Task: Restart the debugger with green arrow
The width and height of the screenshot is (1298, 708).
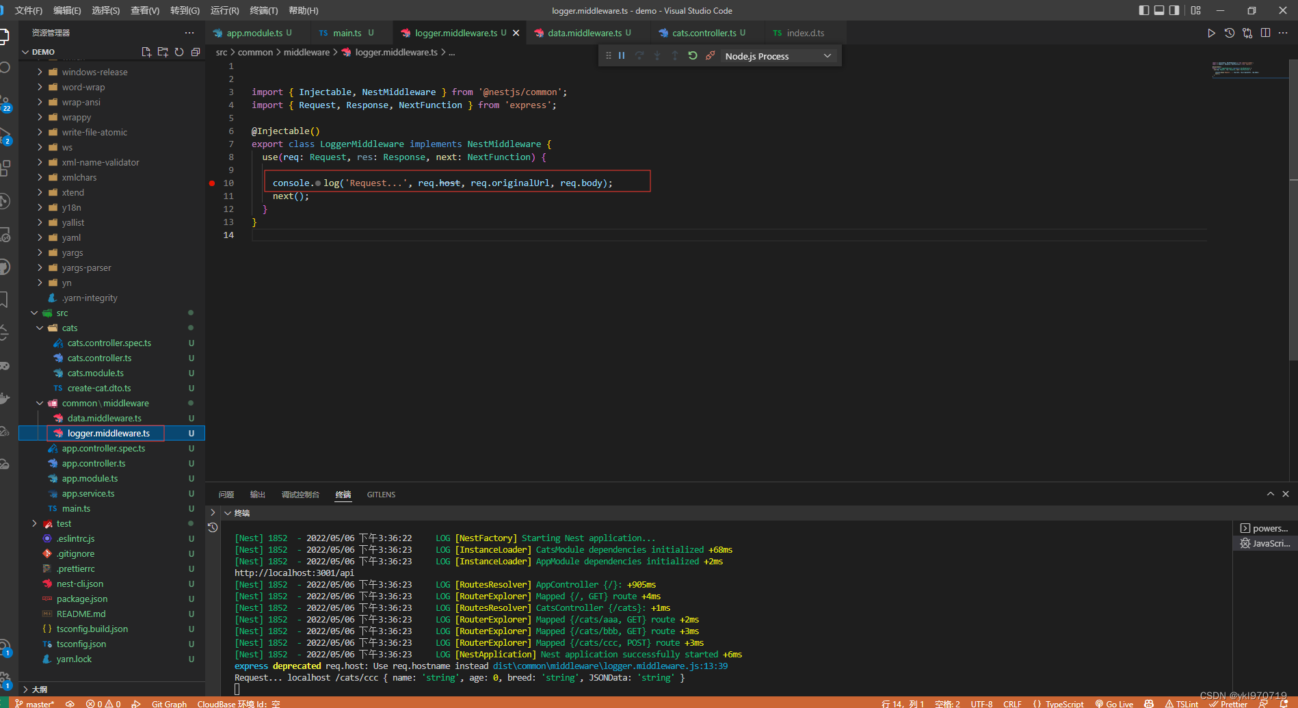Action: coord(693,56)
